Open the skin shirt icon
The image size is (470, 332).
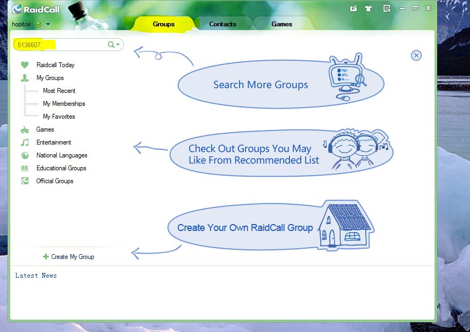tap(368, 9)
